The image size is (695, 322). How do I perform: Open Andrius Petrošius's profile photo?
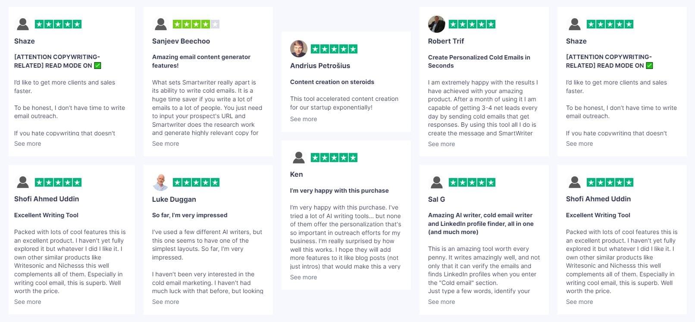298,49
